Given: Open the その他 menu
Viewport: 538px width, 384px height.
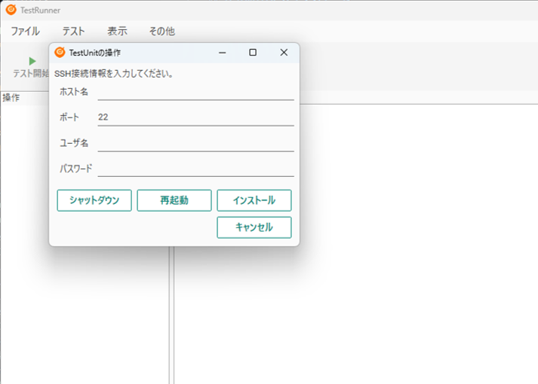Looking at the screenshot, I should click(x=161, y=32).
